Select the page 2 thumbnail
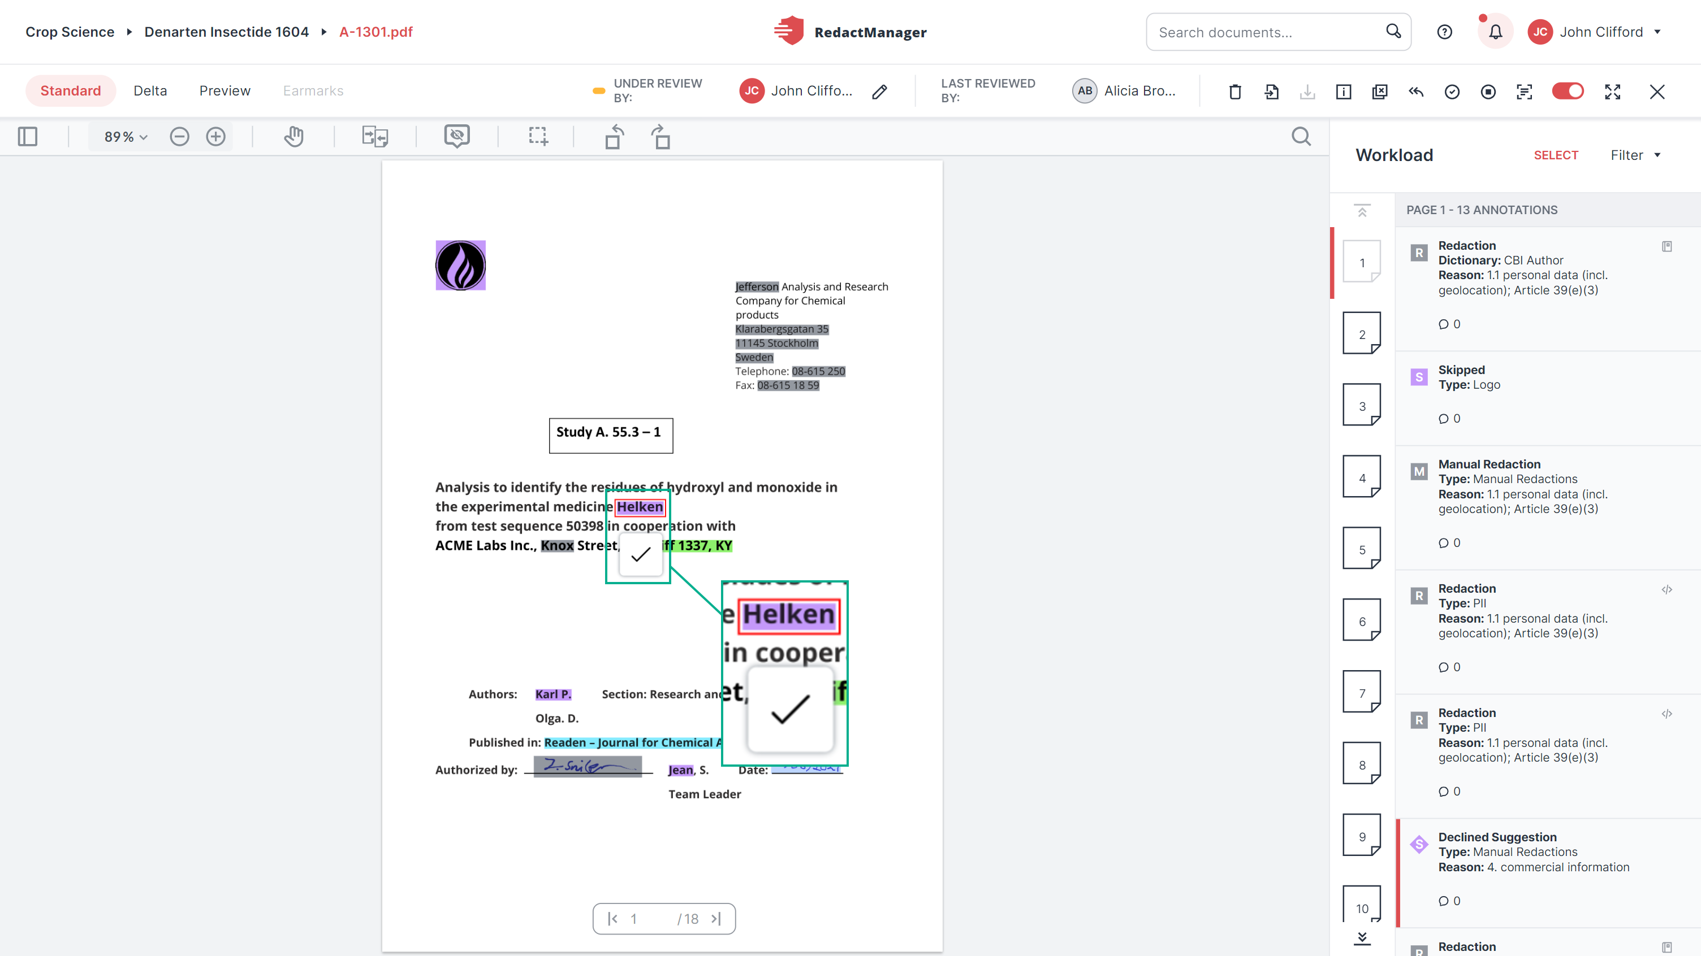 (1362, 334)
